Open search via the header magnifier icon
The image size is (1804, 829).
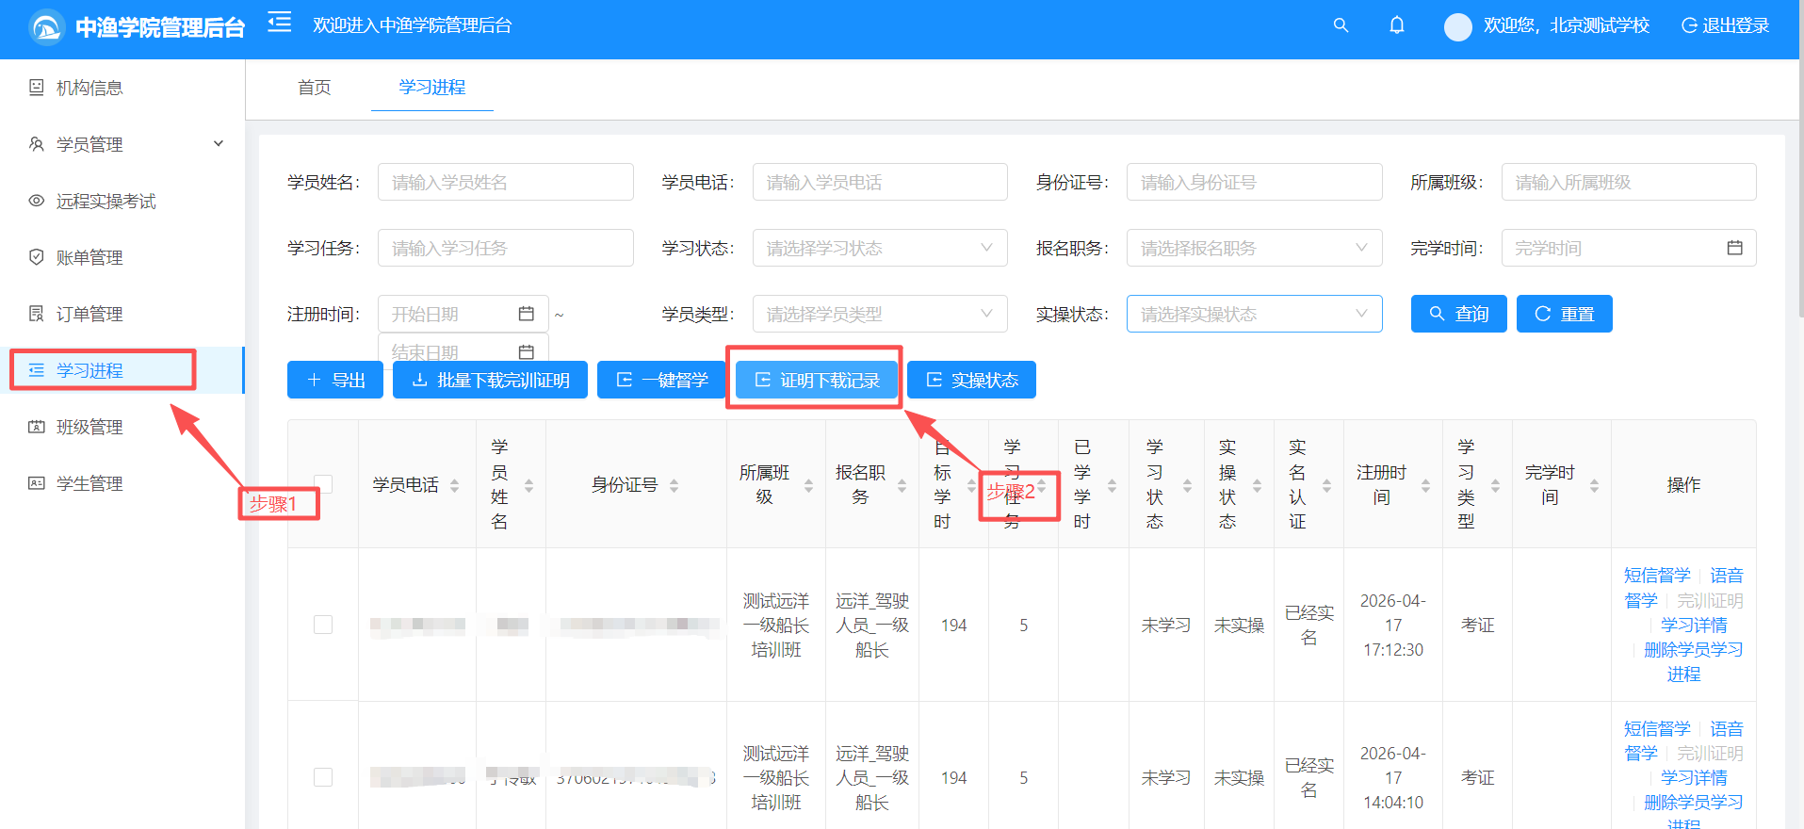[1341, 25]
